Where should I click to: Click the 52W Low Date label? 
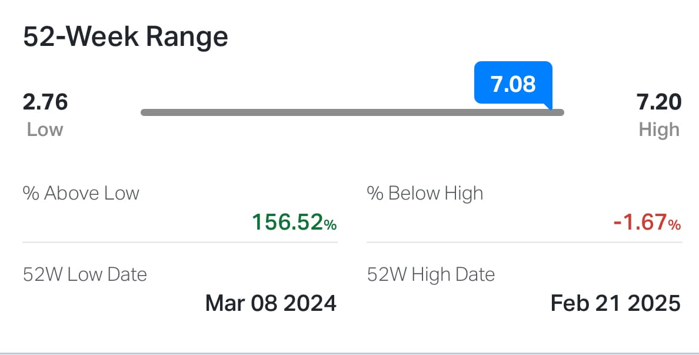[x=85, y=275]
